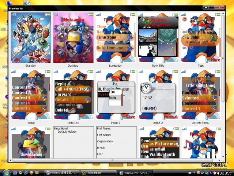Select the Row Title preview thumbnail
234x176 pixels.
[x=158, y=37]
